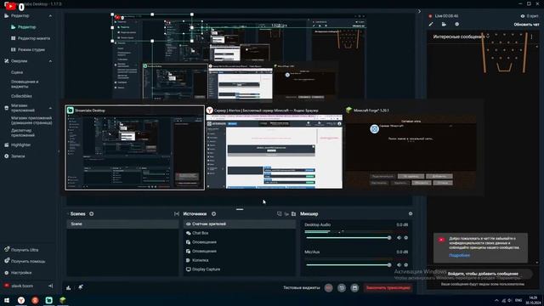The height and width of the screenshot is (306, 544).
Task: Open Minecraft taskbar icon
Action: pos(63,300)
